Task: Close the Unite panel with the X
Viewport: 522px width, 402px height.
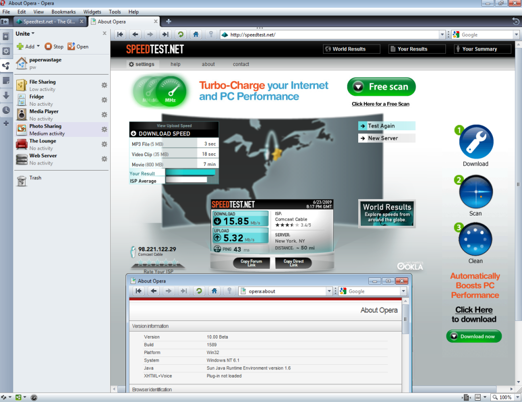Action: tap(105, 33)
